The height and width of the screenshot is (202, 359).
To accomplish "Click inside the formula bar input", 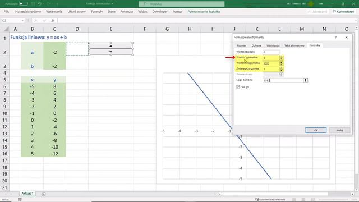I will [206, 20].
